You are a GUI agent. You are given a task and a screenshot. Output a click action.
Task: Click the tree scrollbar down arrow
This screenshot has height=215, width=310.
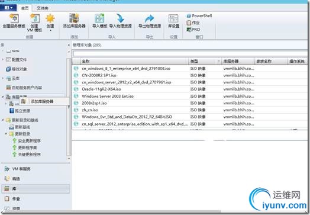point(69,159)
